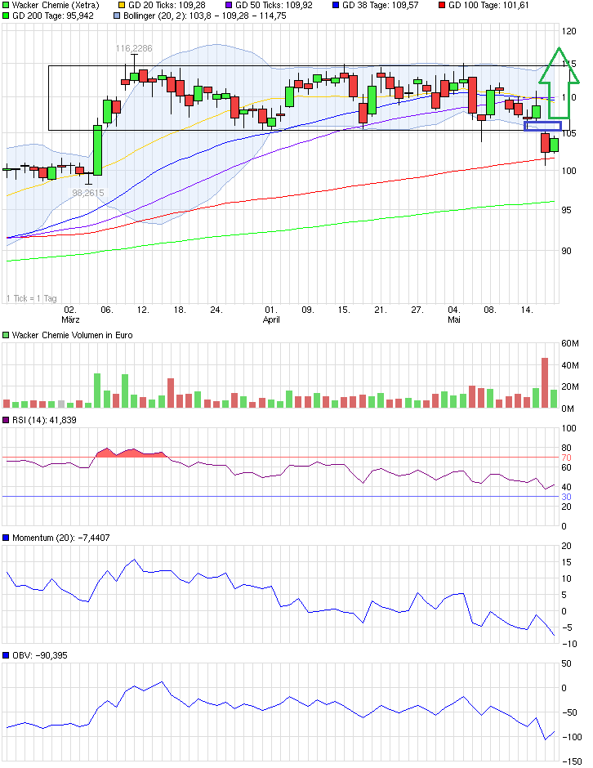Click the purple RSI (14) legend square

[7, 420]
